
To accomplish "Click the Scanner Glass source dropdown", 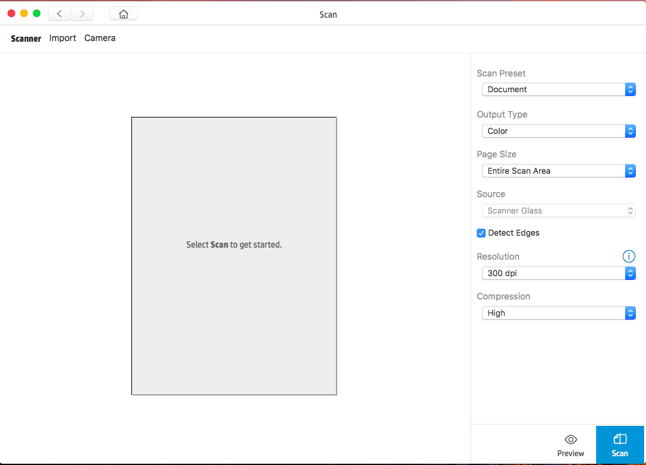I will pyautogui.click(x=558, y=211).
